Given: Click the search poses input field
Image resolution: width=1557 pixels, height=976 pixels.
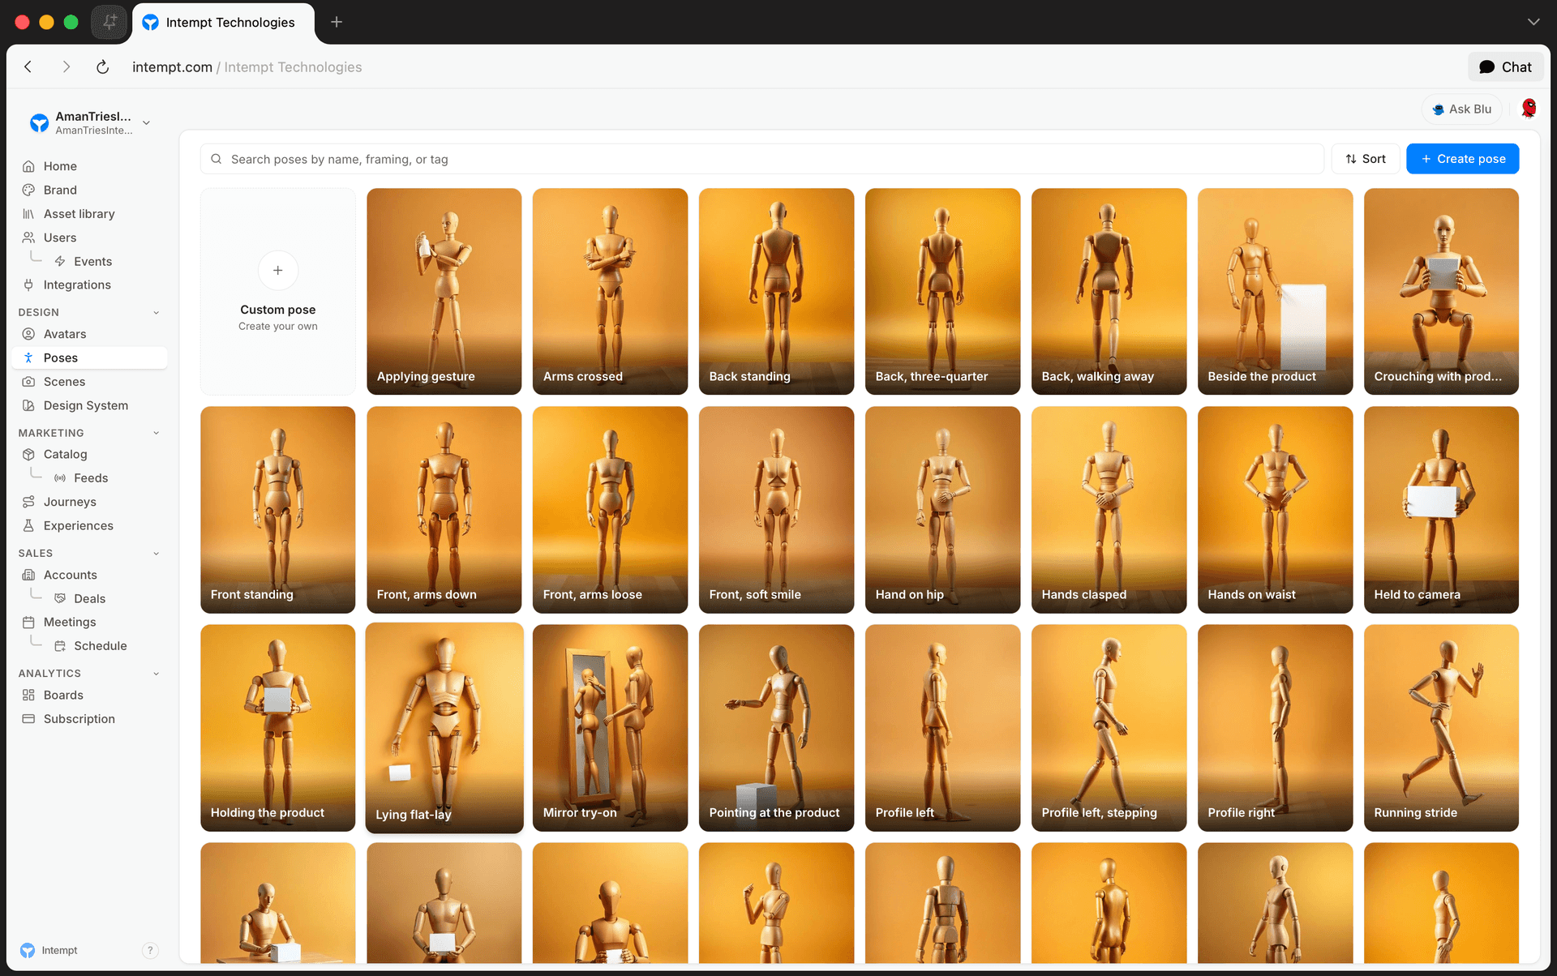Looking at the screenshot, I should click(x=762, y=159).
